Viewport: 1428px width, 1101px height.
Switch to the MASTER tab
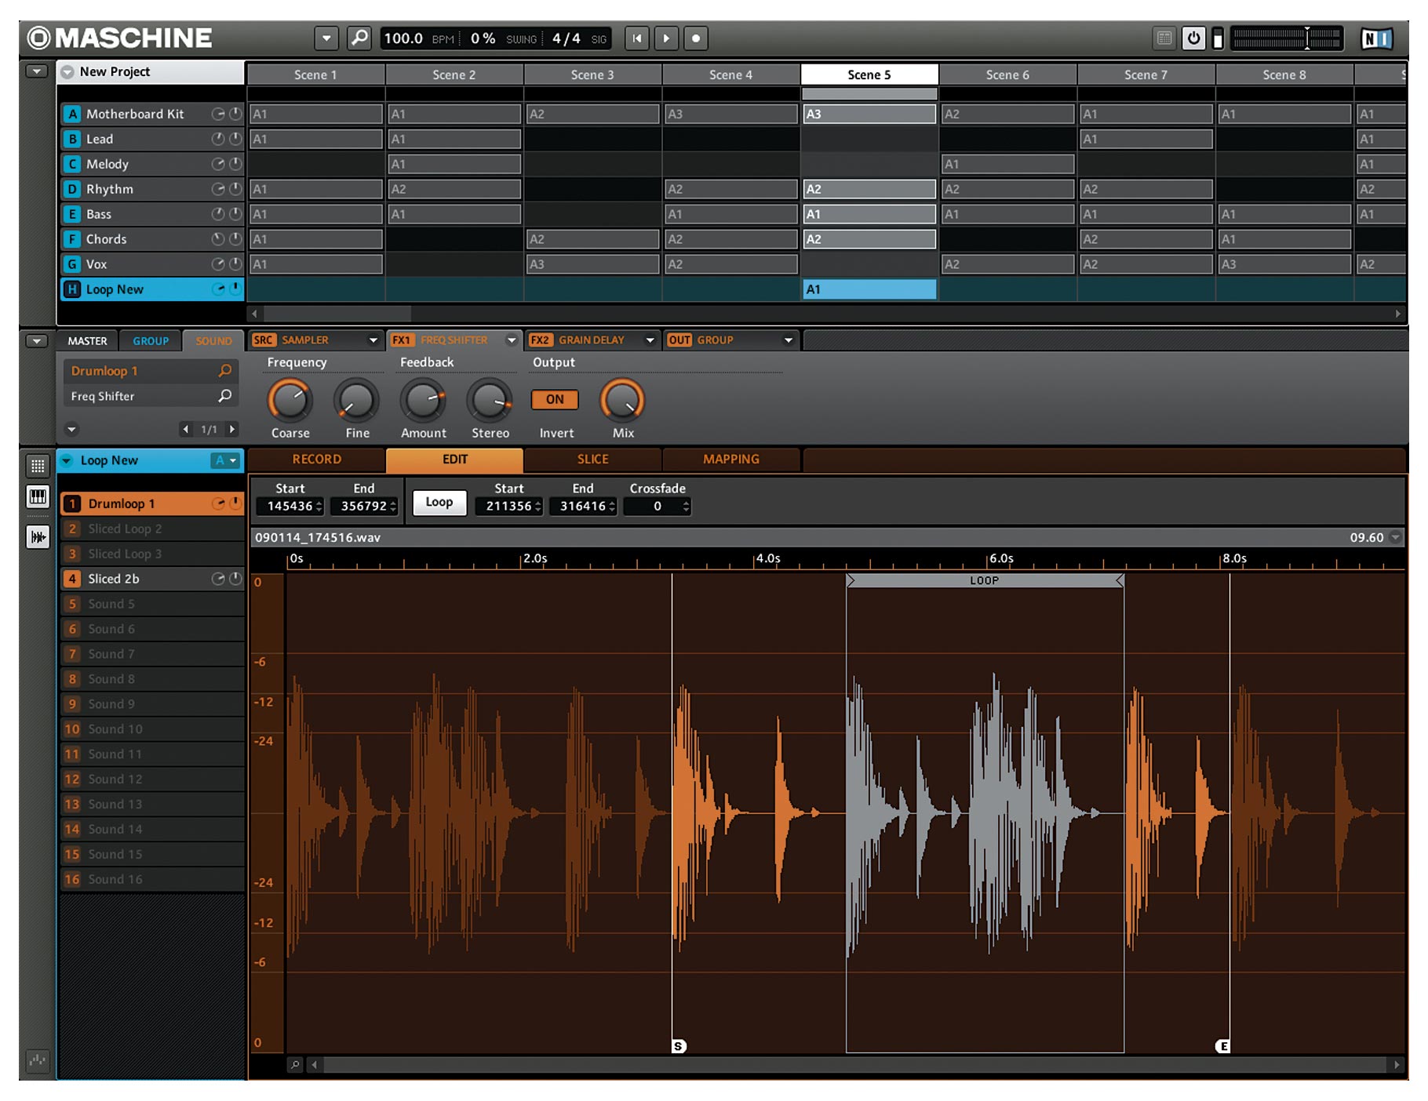pyautogui.click(x=87, y=341)
